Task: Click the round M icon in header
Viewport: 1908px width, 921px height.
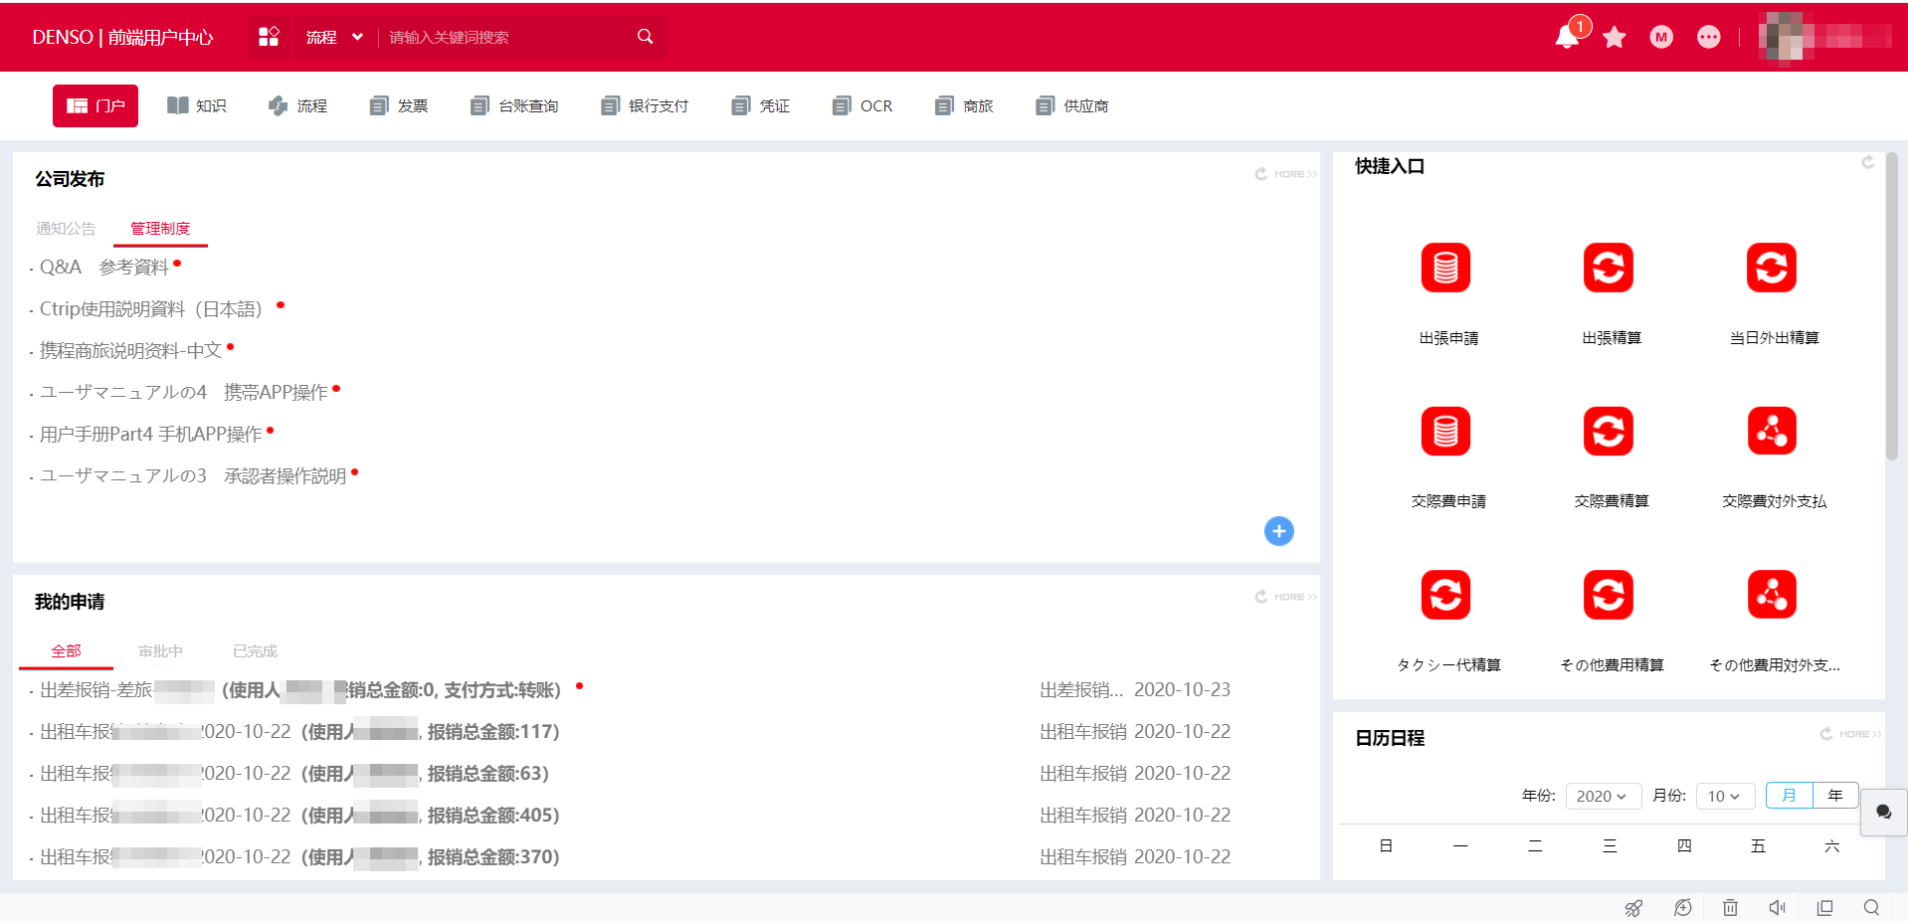Action: click(1661, 37)
